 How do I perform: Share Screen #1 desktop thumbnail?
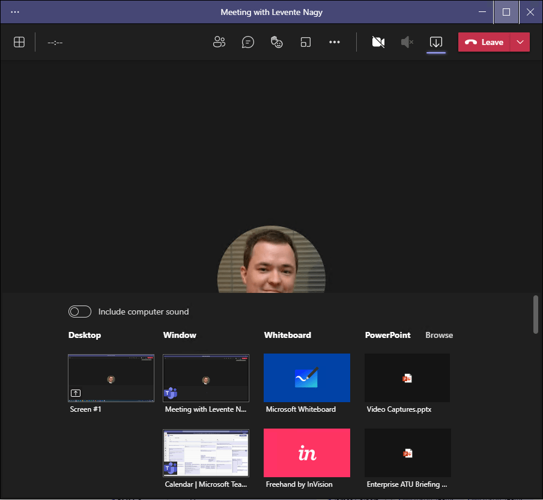111,378
